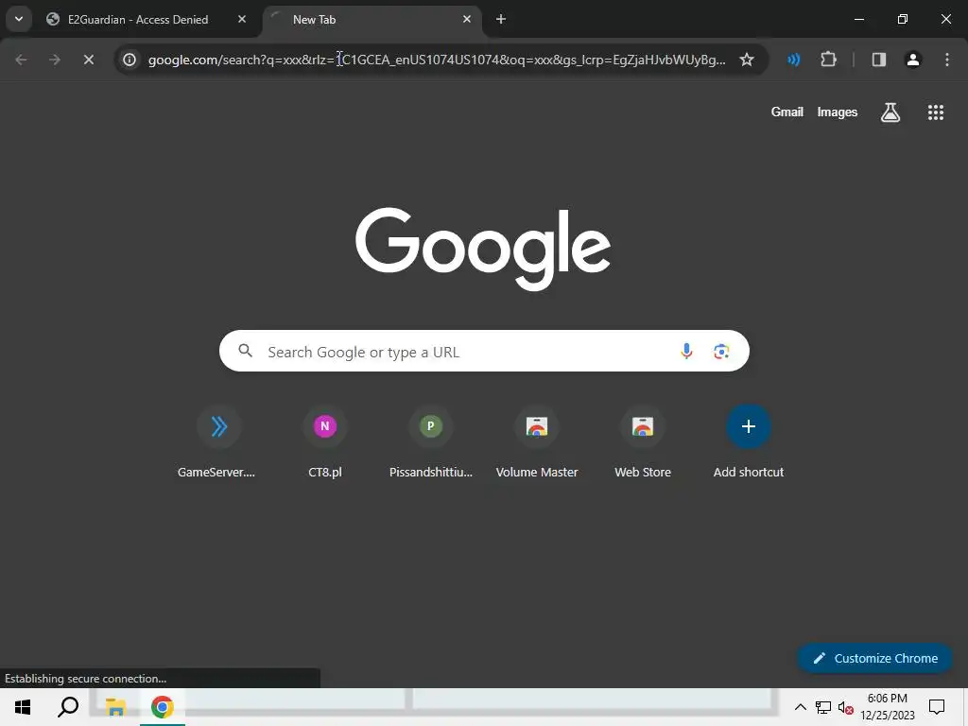Go back to previous page

click(21, 60)
